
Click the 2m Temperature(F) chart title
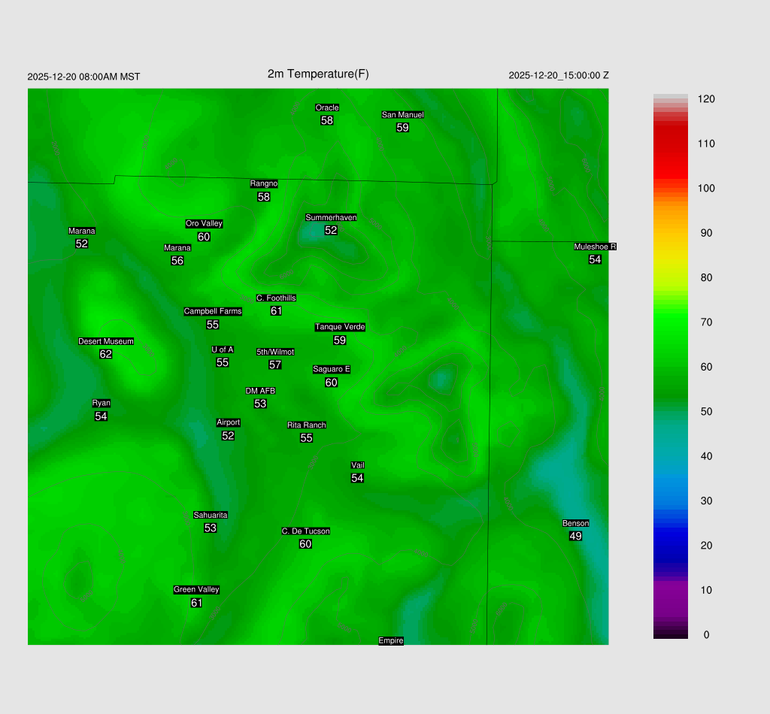(318, 74)
